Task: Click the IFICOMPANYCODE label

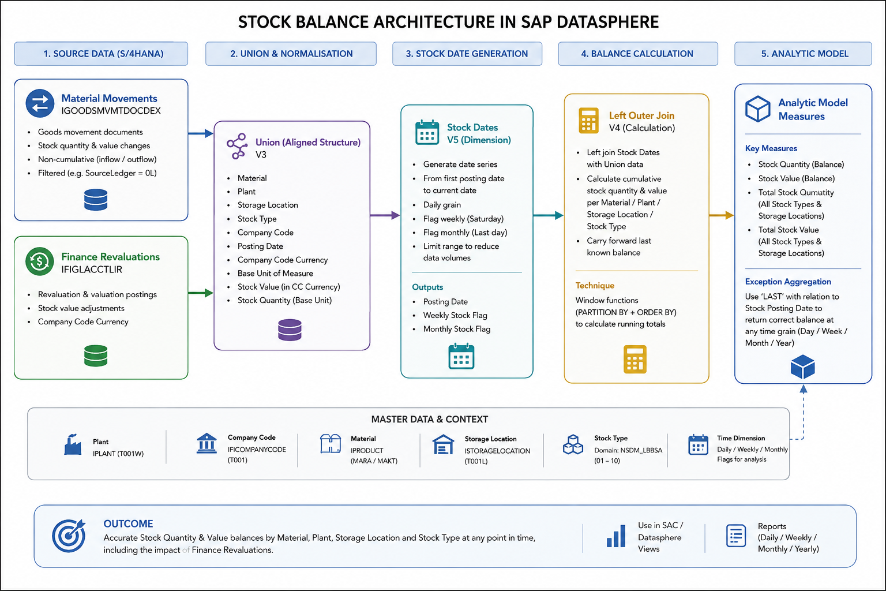Action: pos(257,450)
